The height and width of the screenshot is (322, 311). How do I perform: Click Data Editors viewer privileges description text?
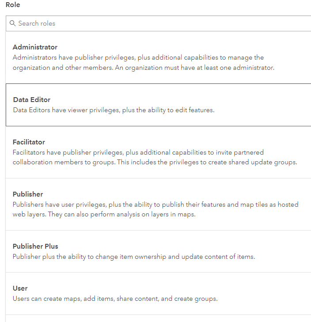pyautogui.click(x=114, y=110)
